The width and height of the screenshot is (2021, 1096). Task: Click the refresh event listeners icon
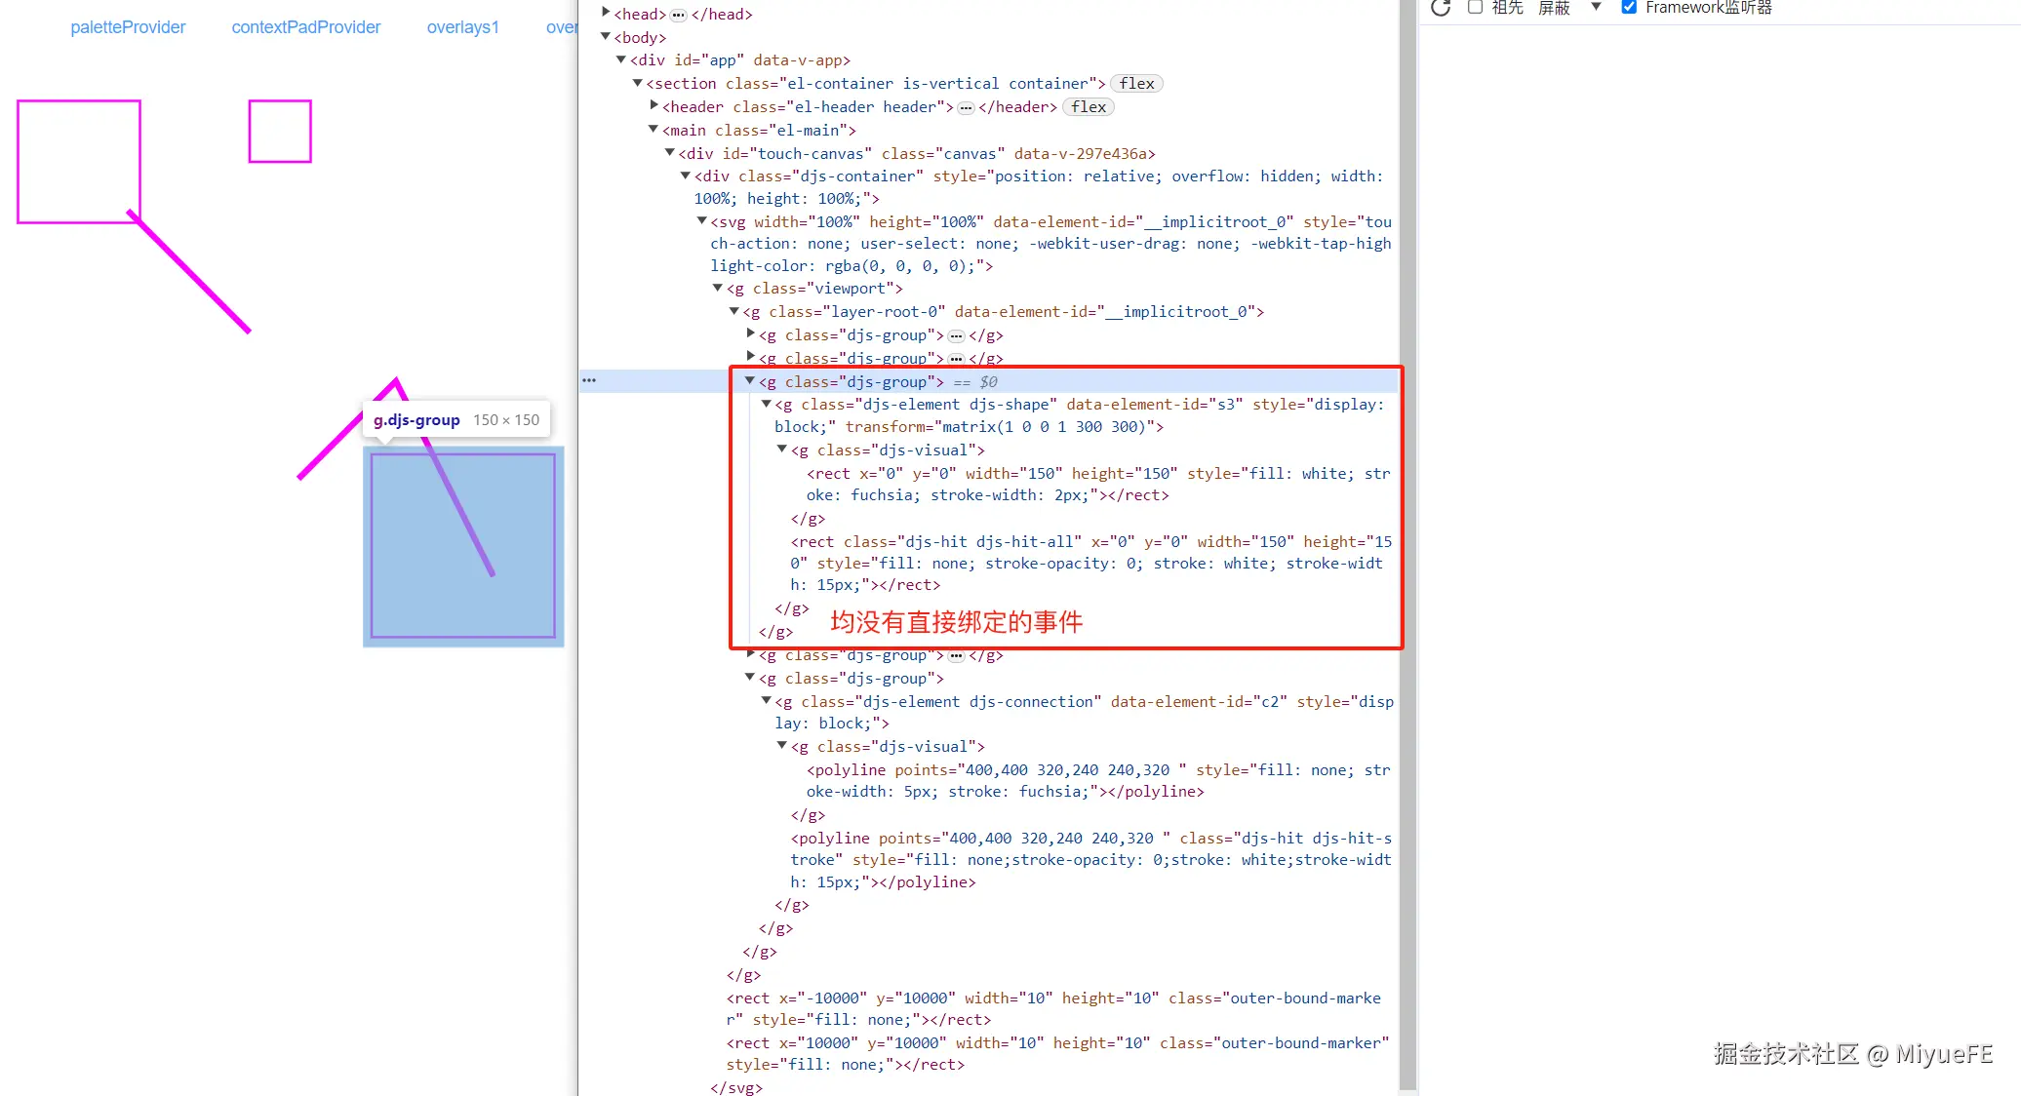click(x=1441, y=8)
